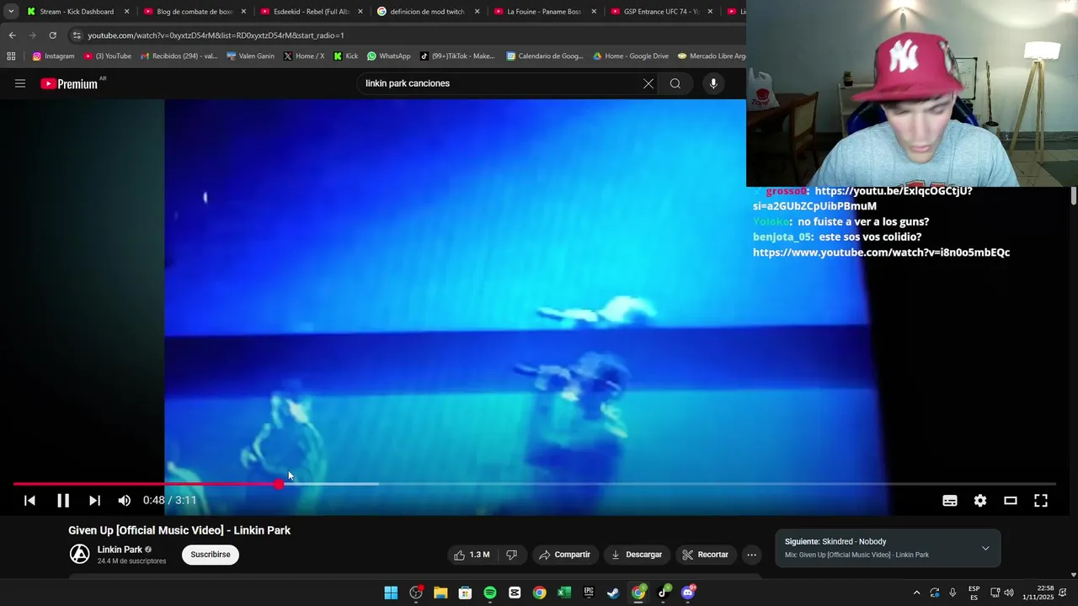Open File Explorer from taskbar
Screen dimensions: 1078x606
(x=440, y=593)
